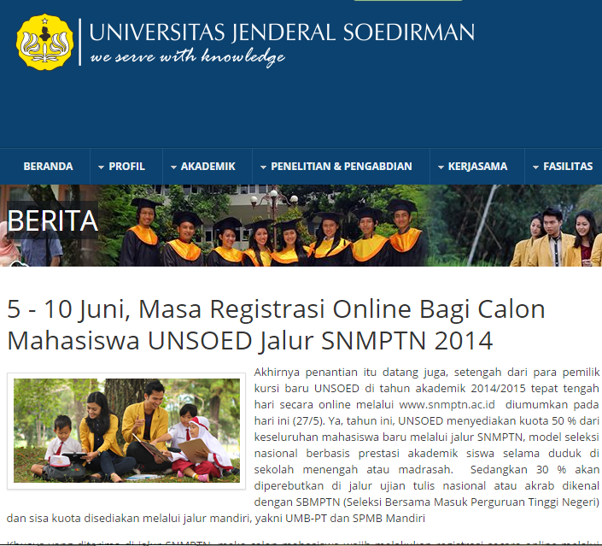Click the article headline about SNMPTN 2014
The width and height of the screenshot is (602, 546).
coord(276,325)
